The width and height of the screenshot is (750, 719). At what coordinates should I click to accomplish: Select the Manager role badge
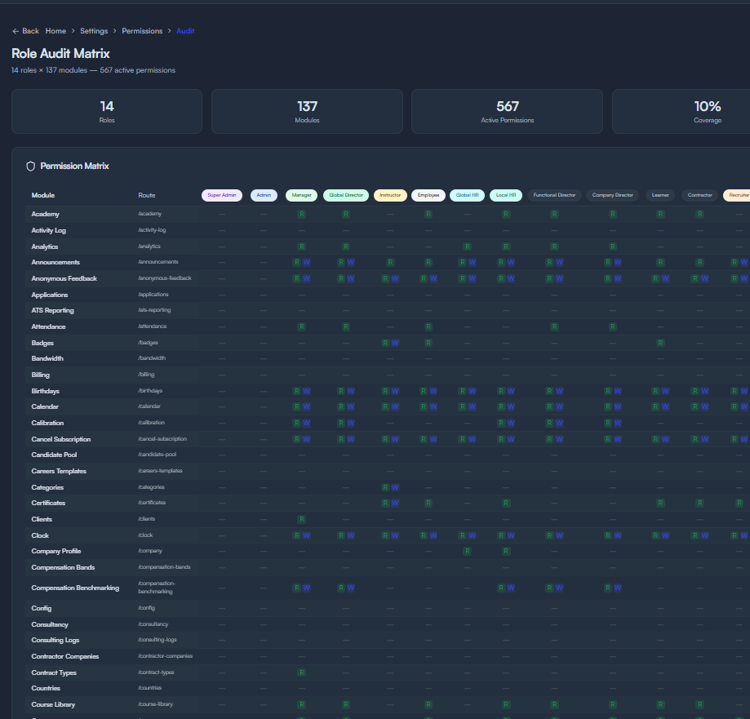[x=301, y=195]
